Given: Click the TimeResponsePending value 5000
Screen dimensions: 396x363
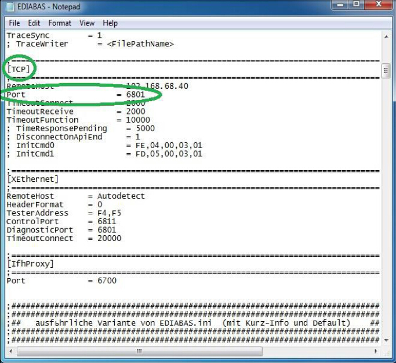Looking at the screenshot, I should [x=145, y=128].
